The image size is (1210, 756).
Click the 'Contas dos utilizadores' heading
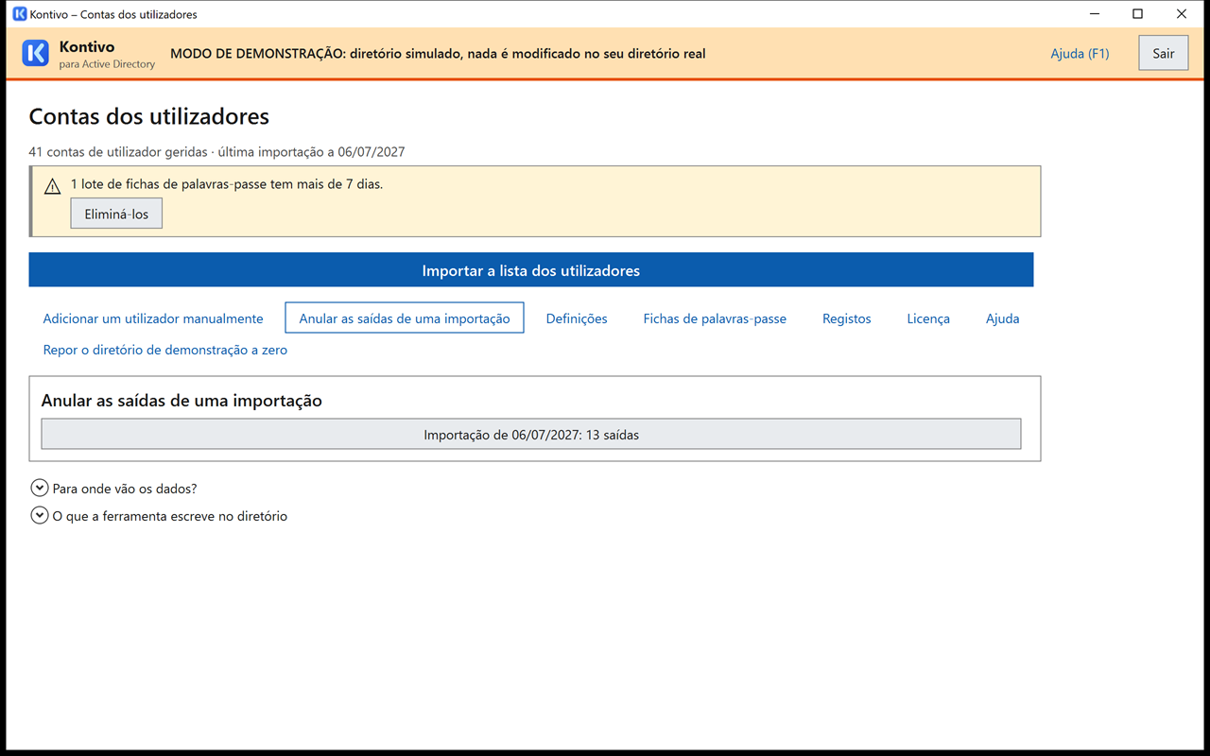149,116
